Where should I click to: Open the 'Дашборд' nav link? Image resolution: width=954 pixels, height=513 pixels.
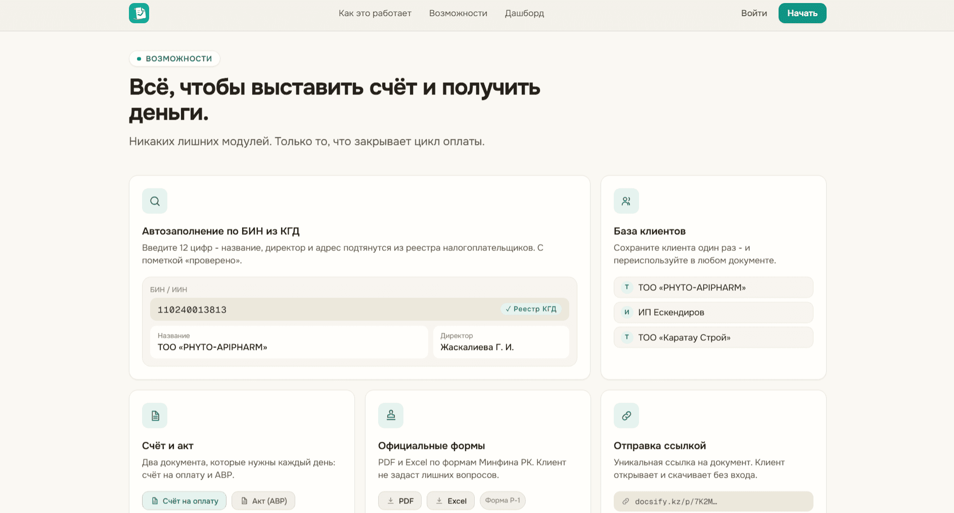click(x=524, y=13)
